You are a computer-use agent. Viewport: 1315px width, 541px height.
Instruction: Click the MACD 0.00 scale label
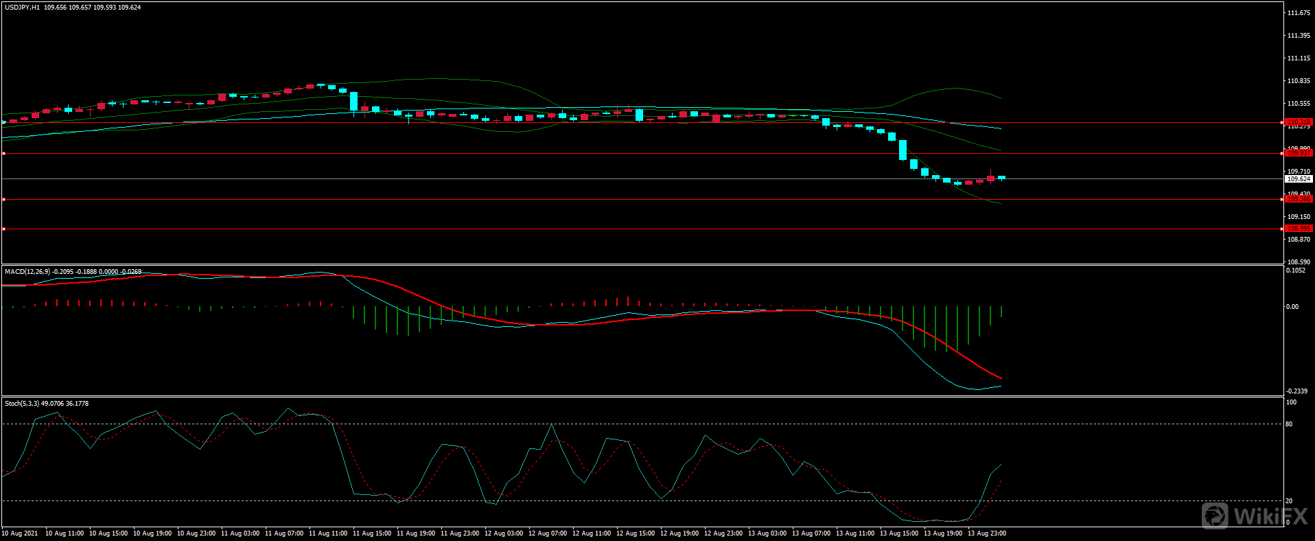1292,307
